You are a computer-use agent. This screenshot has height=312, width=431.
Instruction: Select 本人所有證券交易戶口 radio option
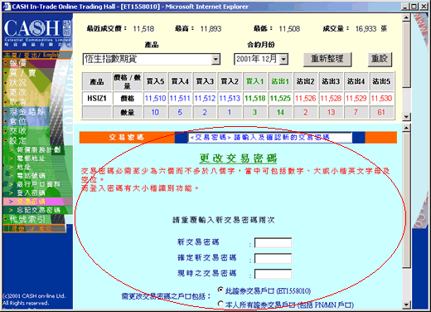click(x=220, y=304)
